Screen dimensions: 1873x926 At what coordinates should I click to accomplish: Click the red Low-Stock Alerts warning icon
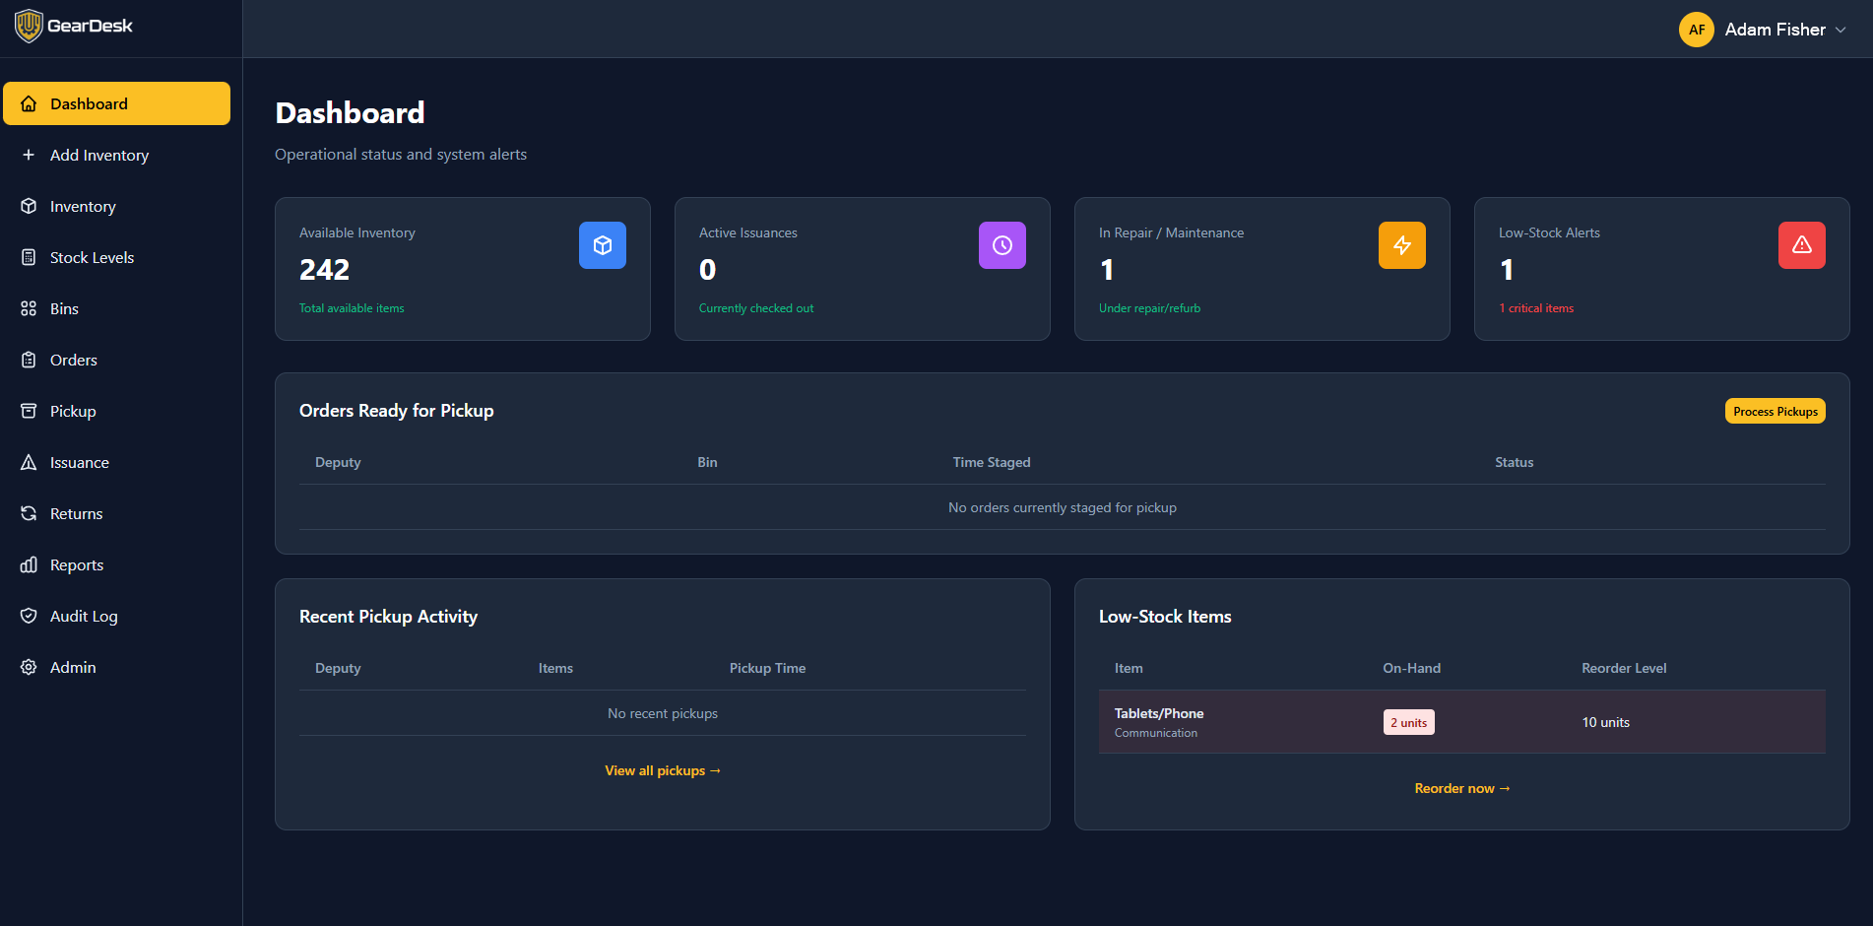(1802, 245)
